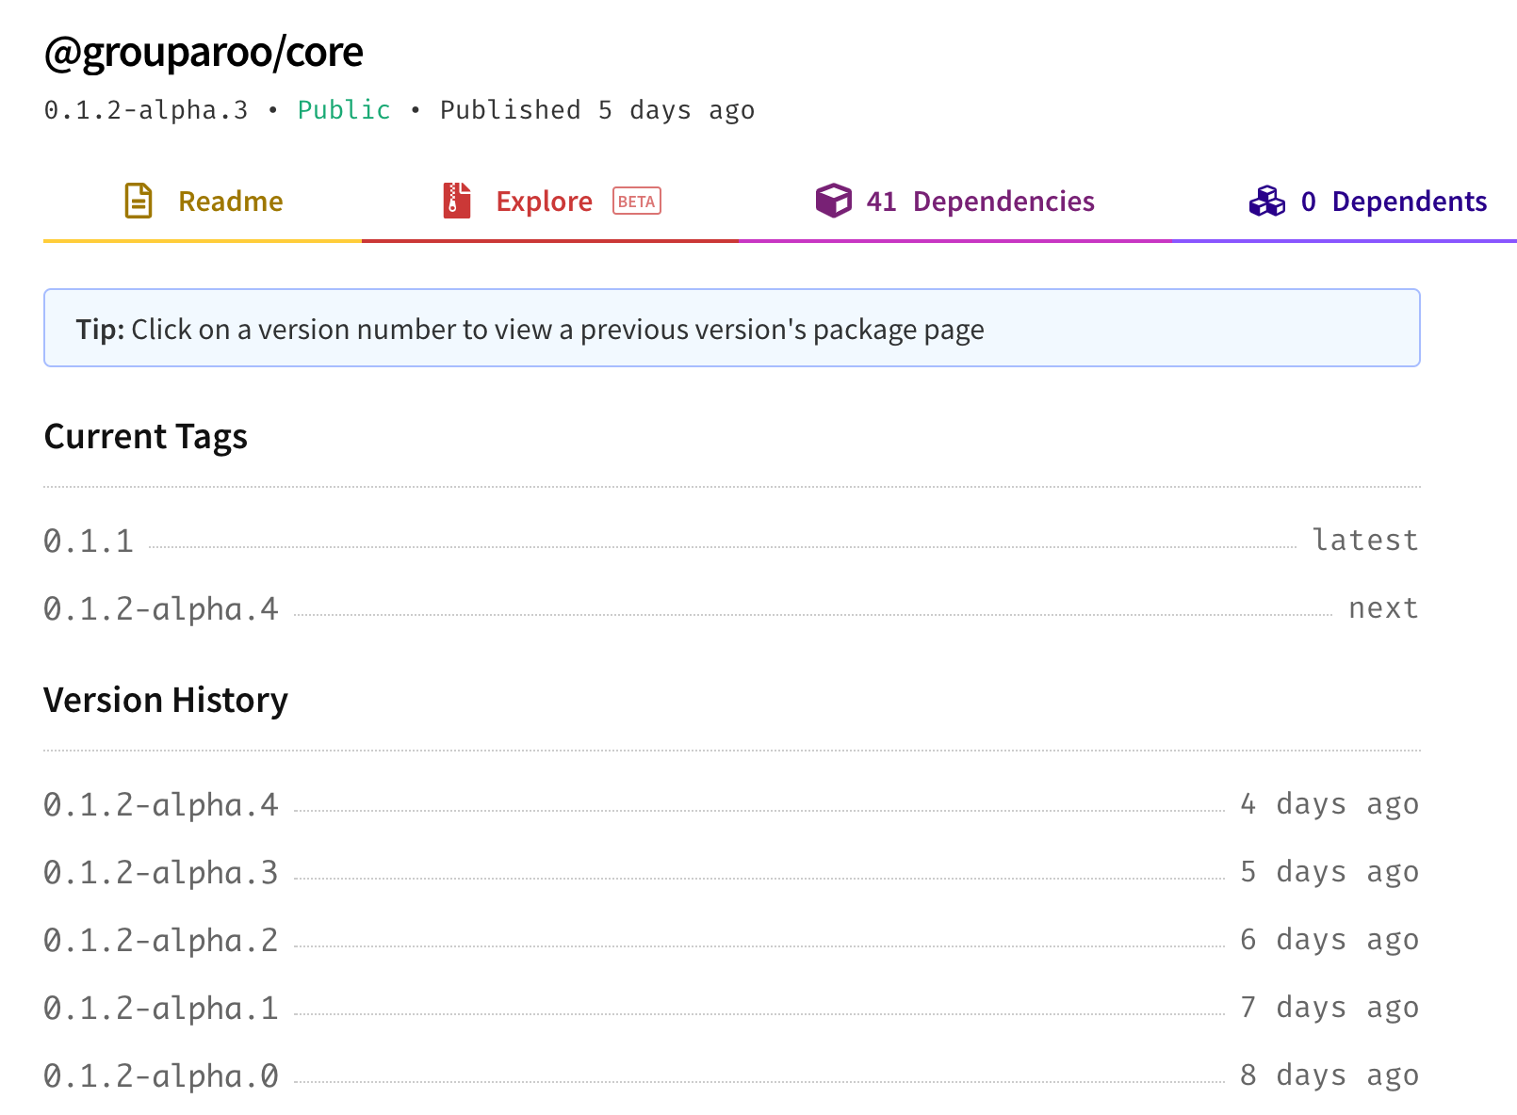
Task: Open the 41 Dependencies tab
Action: point(954,202)
